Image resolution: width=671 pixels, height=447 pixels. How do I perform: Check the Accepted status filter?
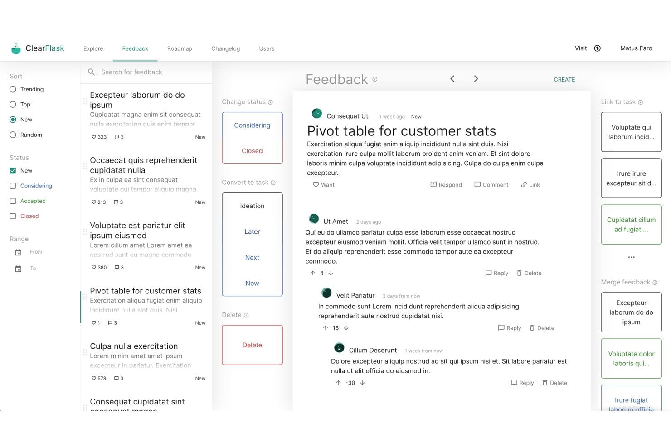click(13, 201)
